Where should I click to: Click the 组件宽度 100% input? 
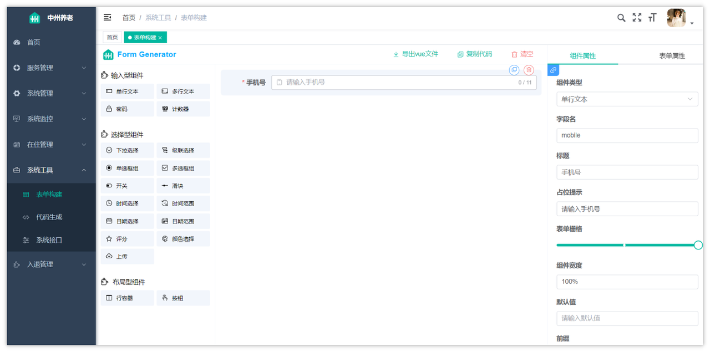pyautogui.click(x=627, y=282)
